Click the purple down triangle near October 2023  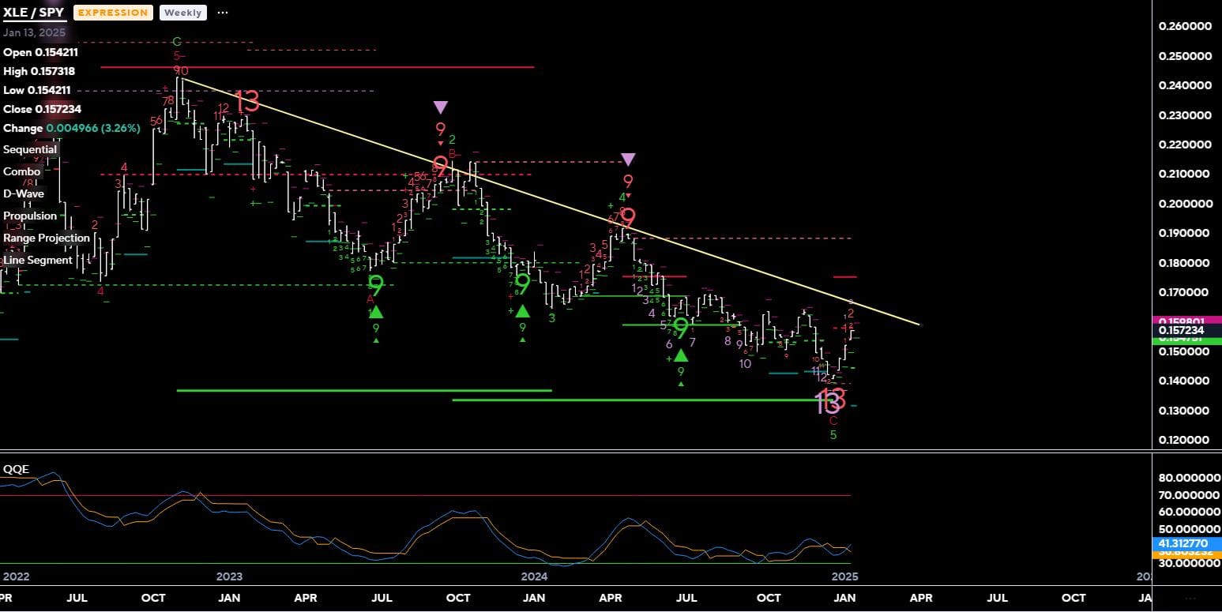(441, 107)
